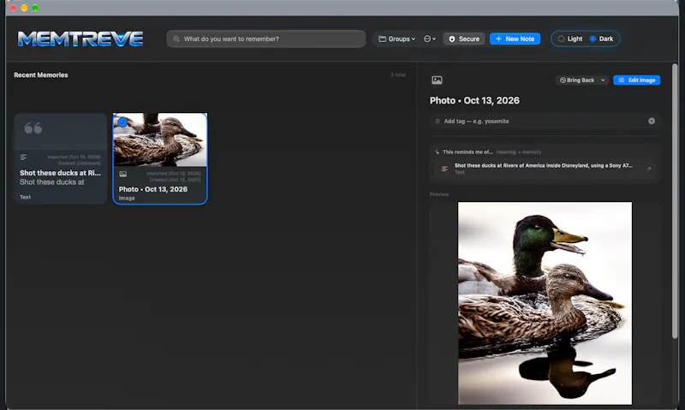
Task: Click the quote mark icon on text card
Action: tap(33, 128)
